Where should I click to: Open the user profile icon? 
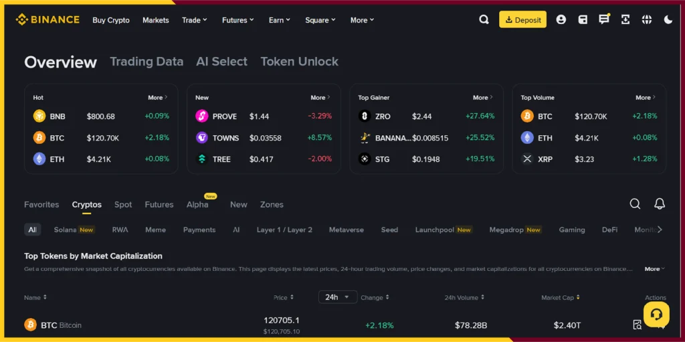[561, 19]
